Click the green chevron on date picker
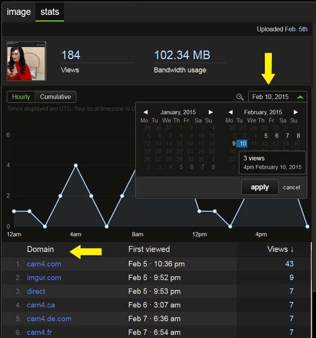Screen dimensions: 316x338 (x=300, y=97)
